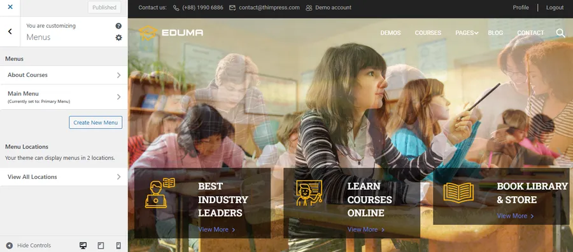This screenshot has height=252, width=573.
Task: Open the CONTACT nav item
Action: tap(530, 33)
